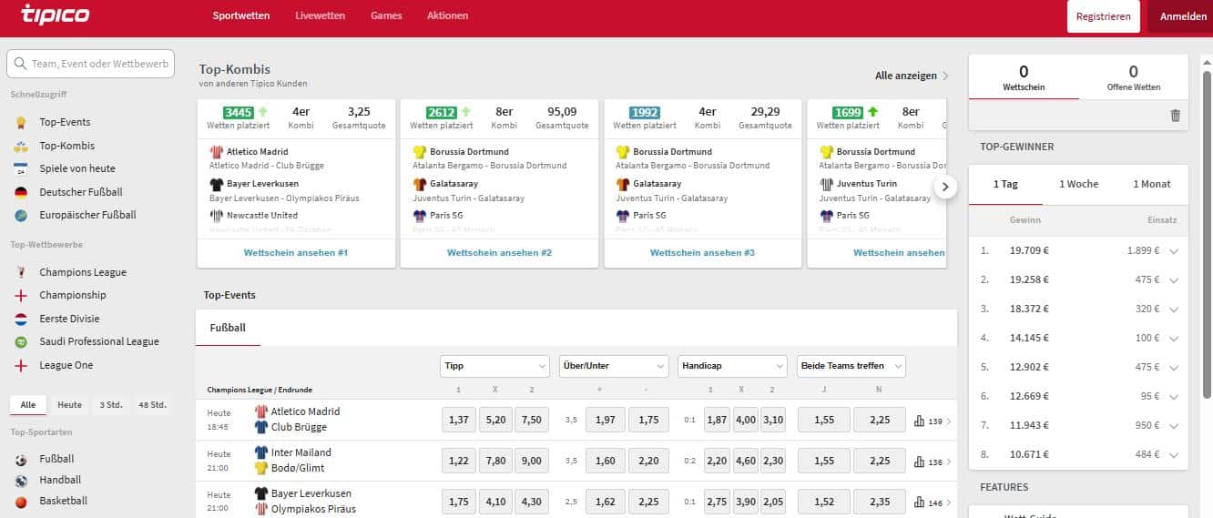The height and width of the screenshot is (518, 1213).
Task: Go to the Games menu
Action: click(386, 16)
